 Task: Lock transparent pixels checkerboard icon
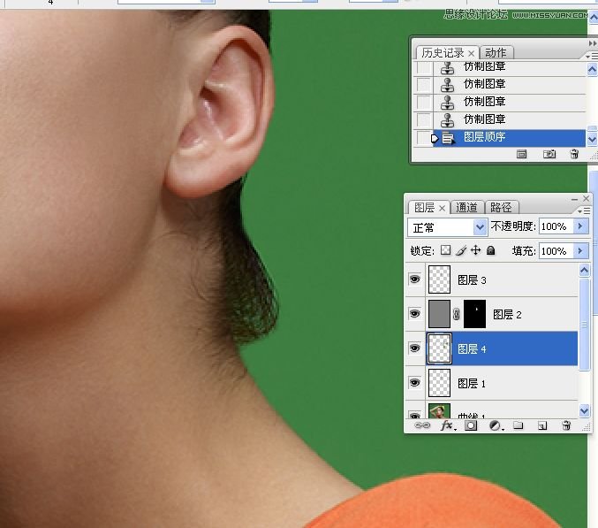pos(445,250)
